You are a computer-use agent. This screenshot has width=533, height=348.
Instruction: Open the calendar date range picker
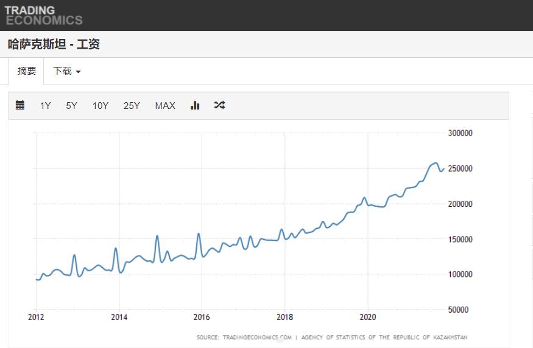coord(20,105)
